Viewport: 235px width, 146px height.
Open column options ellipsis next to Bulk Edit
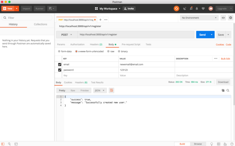[x=216, y=59]
